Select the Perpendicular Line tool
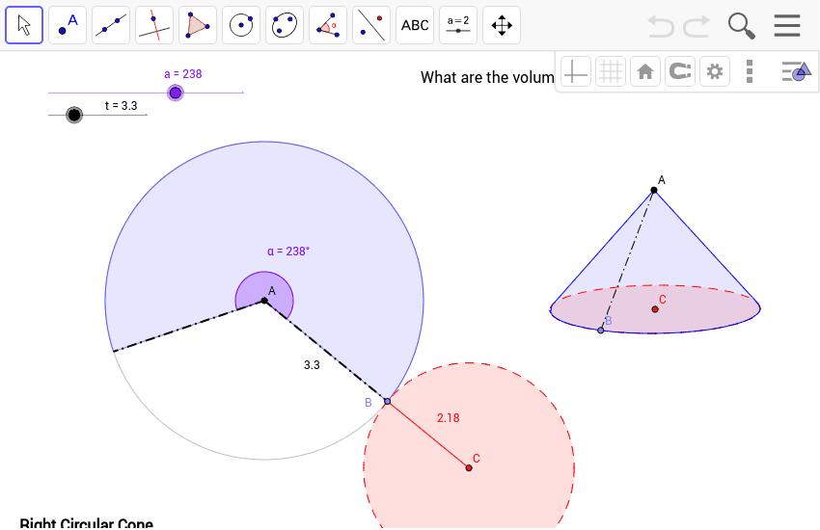Viewport: 820px width, 530px height. (154, 25)
